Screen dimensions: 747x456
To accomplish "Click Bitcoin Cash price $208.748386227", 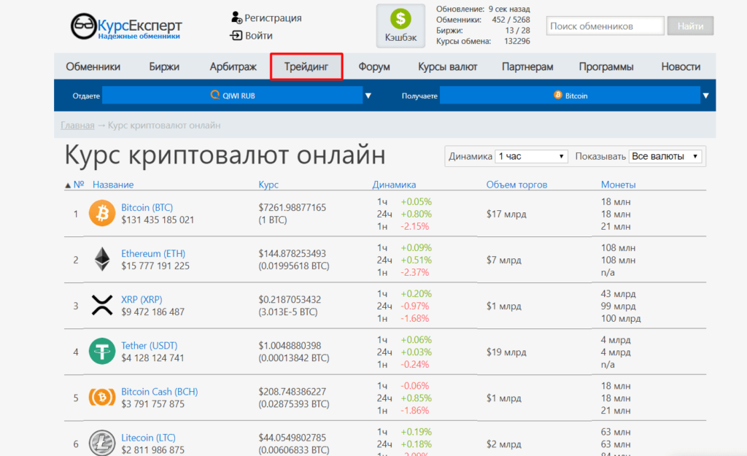I will click(x=292, y=392).
